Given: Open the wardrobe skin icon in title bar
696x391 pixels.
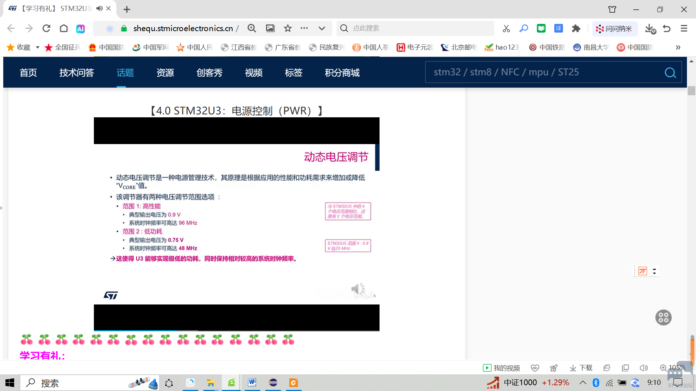Looking at the screenshot, I should coord(612,9).
